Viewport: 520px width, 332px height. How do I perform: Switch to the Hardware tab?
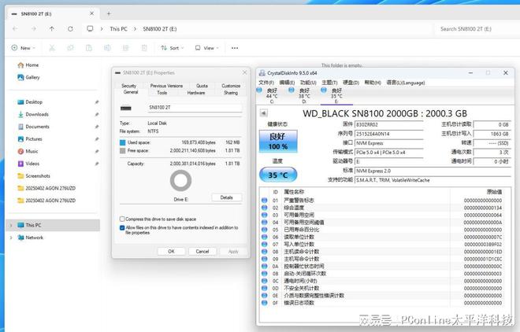(196, 93)
